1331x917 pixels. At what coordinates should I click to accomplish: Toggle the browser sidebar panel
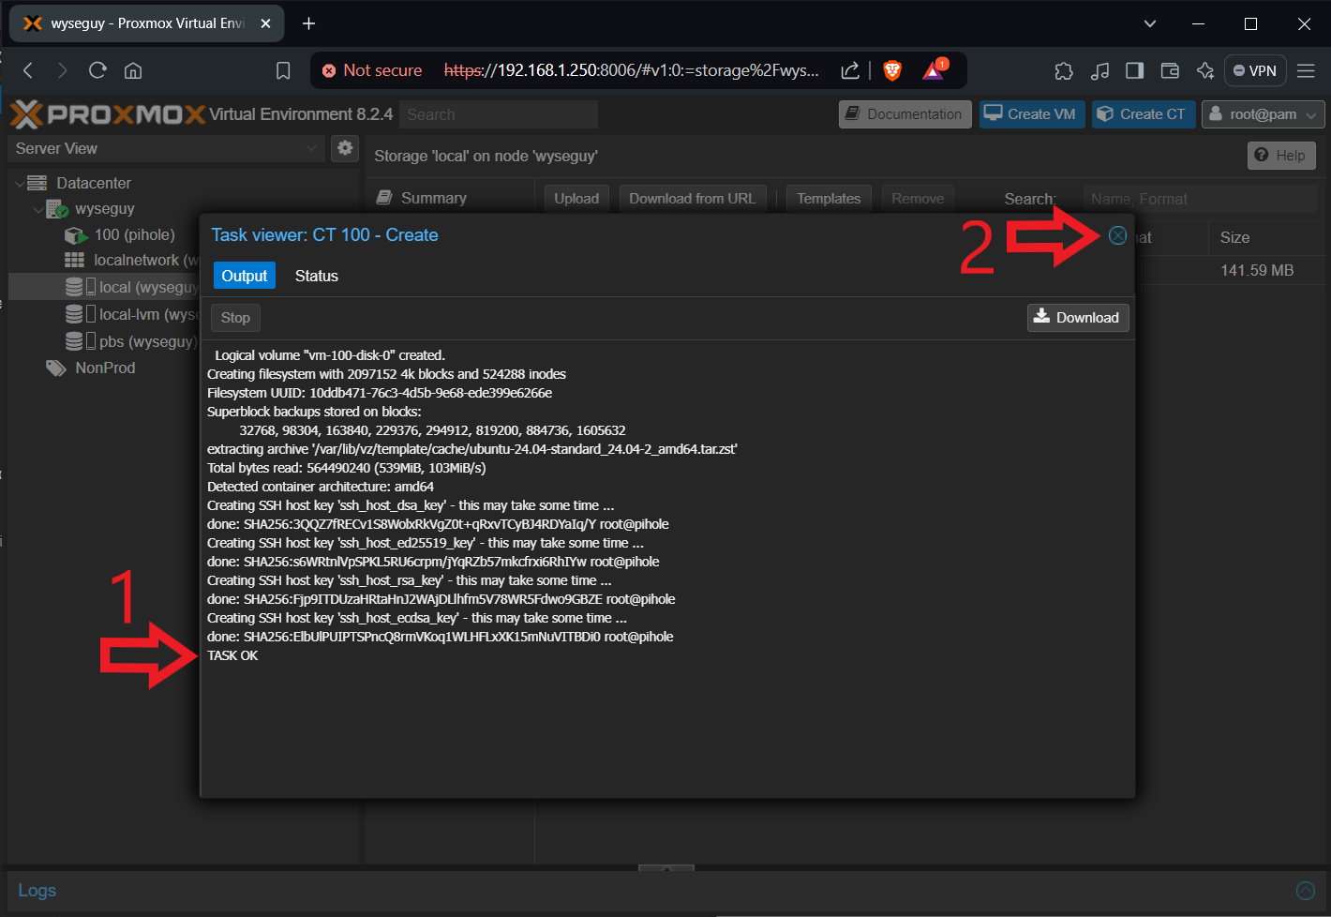pos(1134,70)
